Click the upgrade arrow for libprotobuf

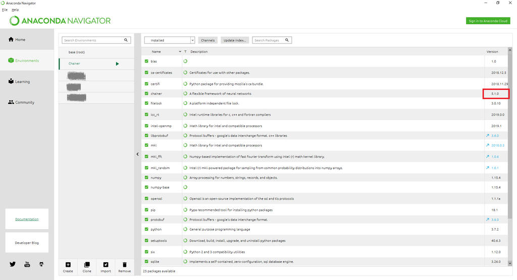pyautogui.click(x=487, y=135)
